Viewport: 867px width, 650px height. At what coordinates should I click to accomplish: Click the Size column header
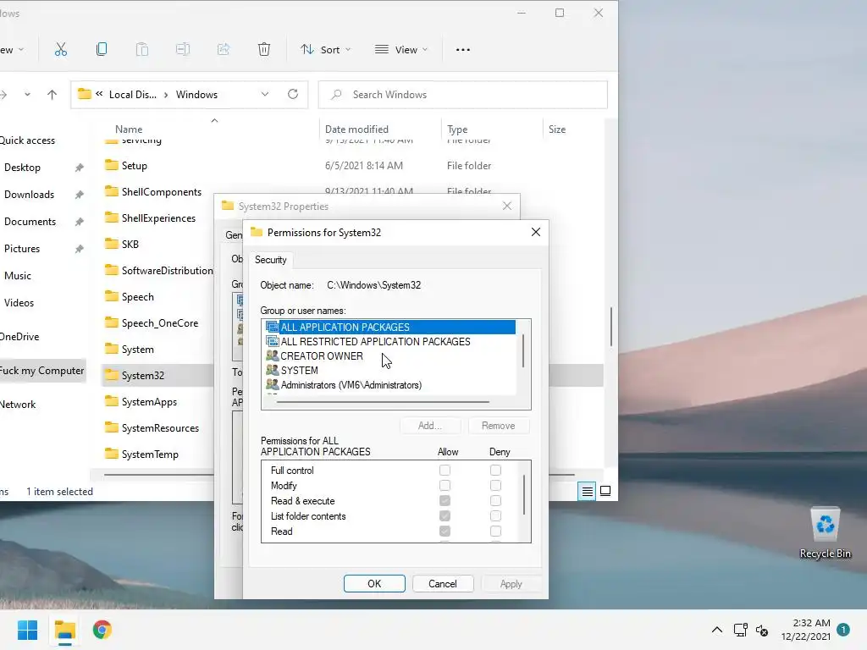click(557, 129)
